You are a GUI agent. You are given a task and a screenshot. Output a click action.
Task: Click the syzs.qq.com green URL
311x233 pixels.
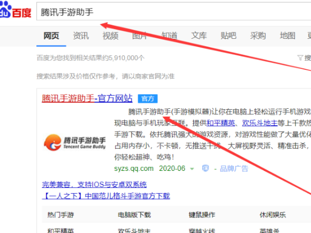click(134, 169)
